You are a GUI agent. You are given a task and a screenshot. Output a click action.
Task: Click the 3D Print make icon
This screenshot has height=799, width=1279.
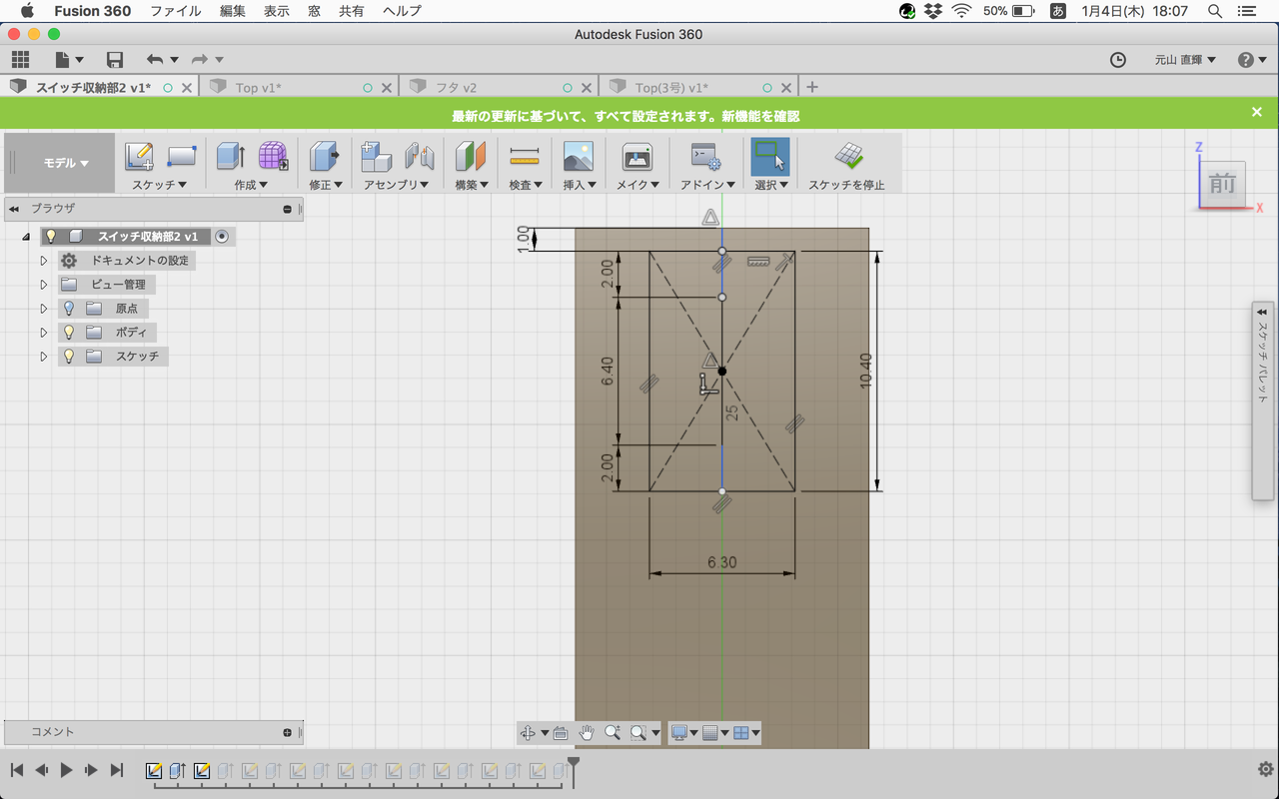pos(638,157)
